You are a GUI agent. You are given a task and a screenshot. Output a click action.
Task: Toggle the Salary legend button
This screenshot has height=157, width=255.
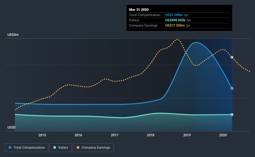point(61,148)
